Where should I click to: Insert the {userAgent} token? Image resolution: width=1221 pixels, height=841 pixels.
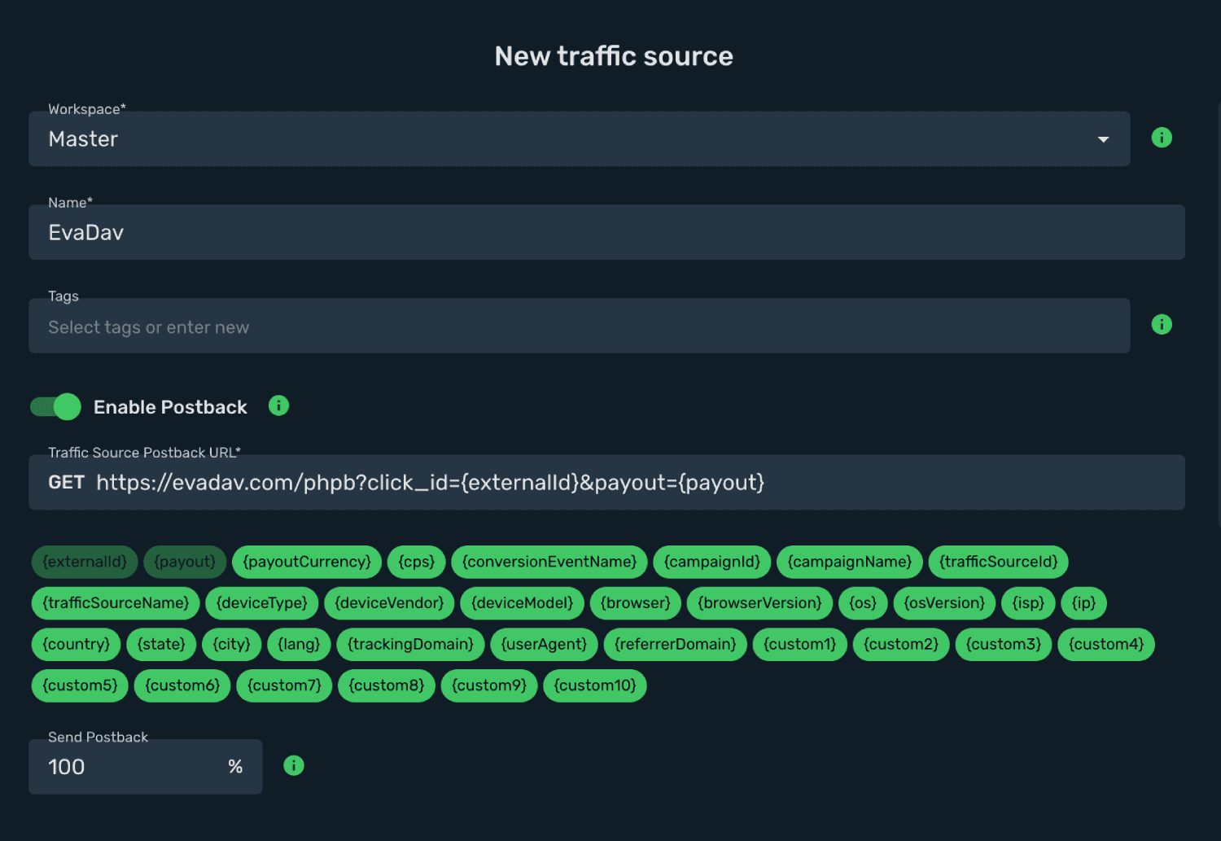point(544,645)
